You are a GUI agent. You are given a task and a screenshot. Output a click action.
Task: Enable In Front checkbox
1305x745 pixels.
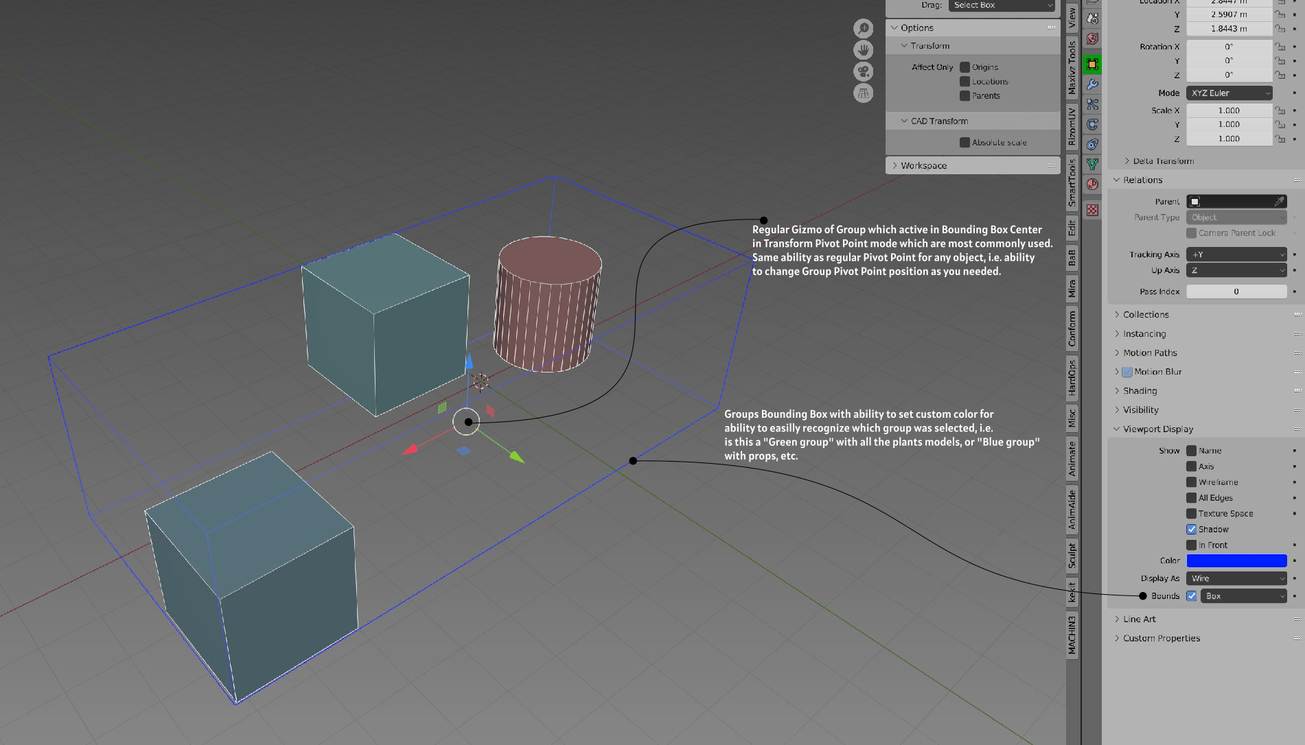click(x=1191, y=545)
